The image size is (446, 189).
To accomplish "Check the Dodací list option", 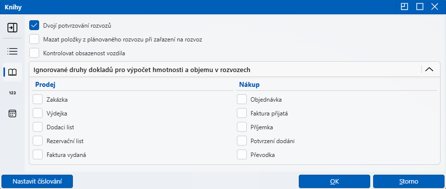I will click(38, 127).
